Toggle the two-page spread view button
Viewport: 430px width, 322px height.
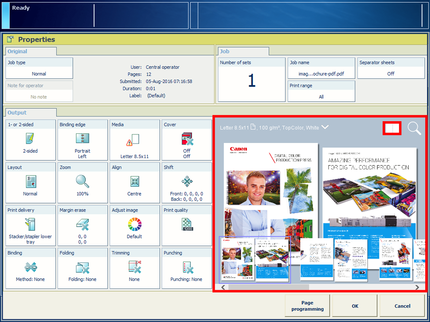click(392, 128)
